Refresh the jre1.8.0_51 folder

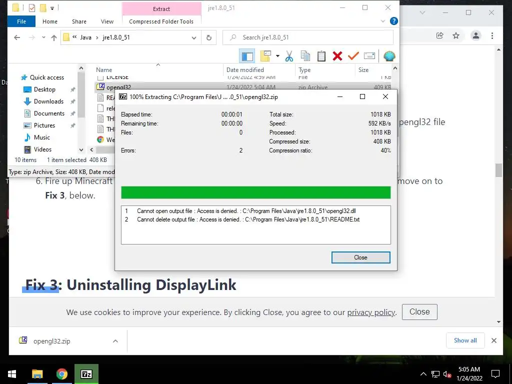click(209, 37)
